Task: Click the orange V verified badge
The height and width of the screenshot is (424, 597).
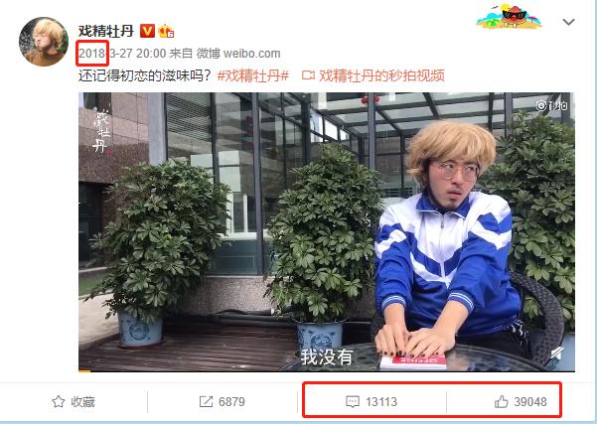Action: pos(147,31)
